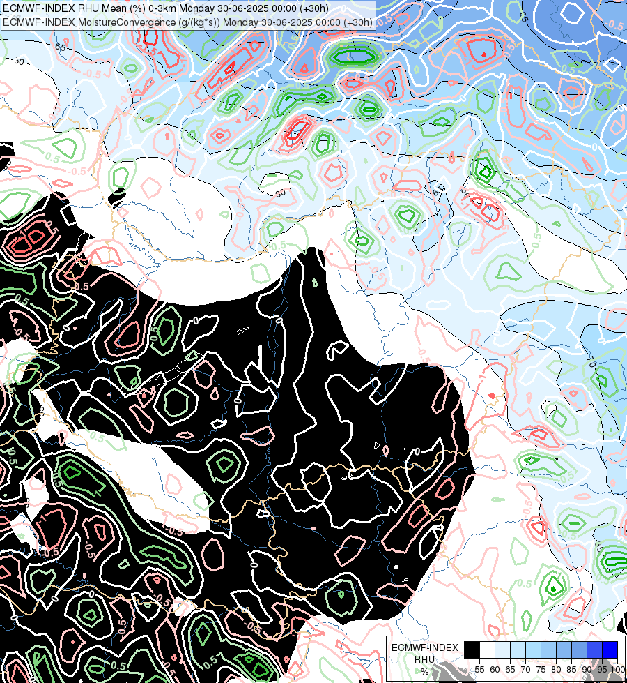Image resolution: width=627 pixels, height=683 pixels.
Task: Click the legend tick label 70
Action: pos(525,670)
